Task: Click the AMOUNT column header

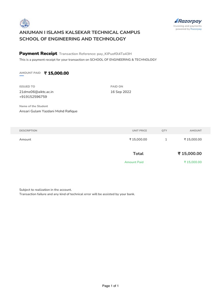Action: [196, 131]
